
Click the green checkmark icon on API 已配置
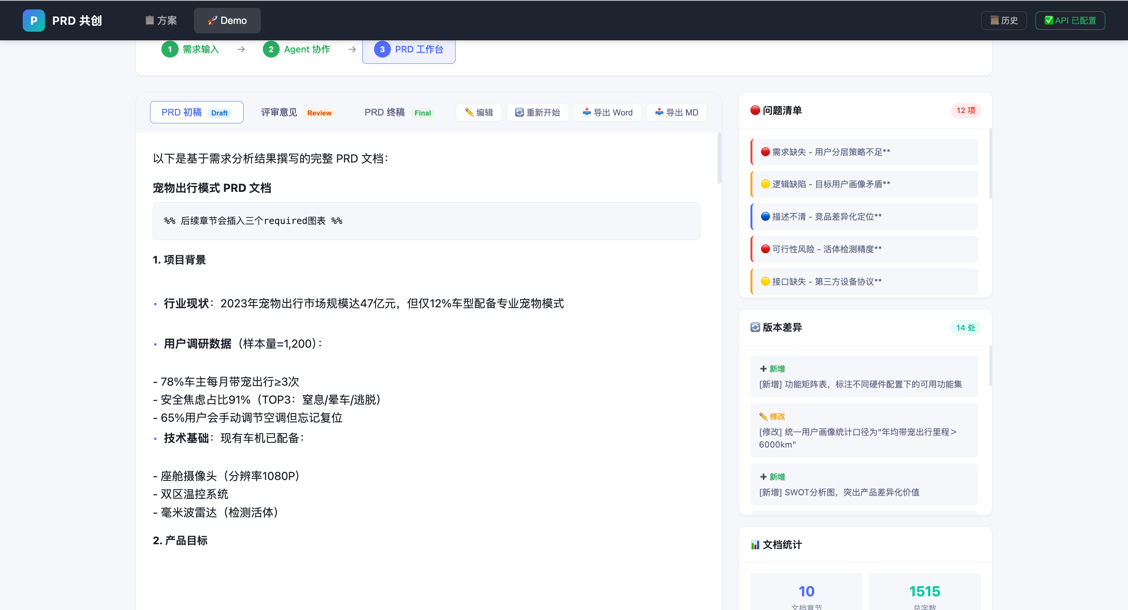(x=1049, y=21)
